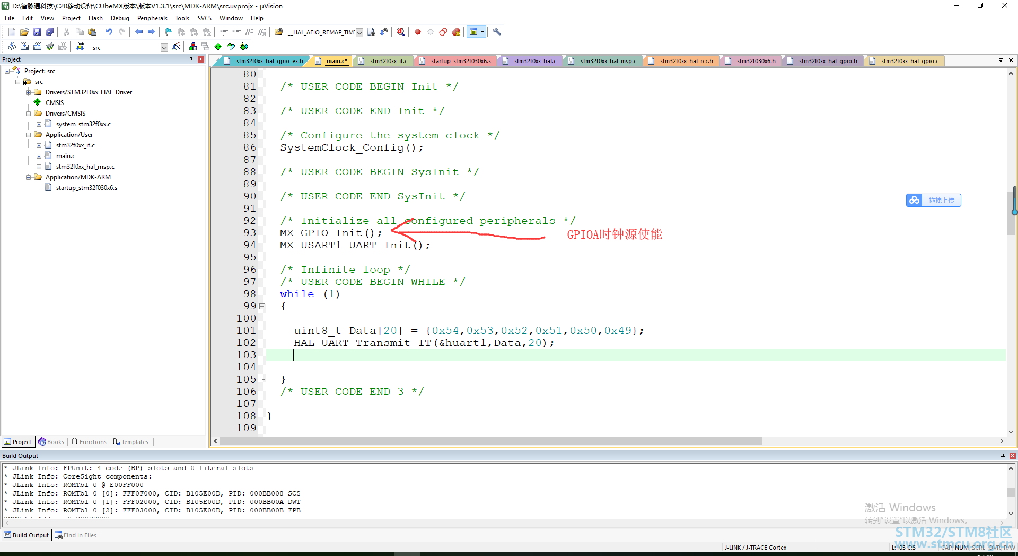This screenshot has height=556, width=1018.
Task: Start the debug session magnifier icon
Action: point(401,32)
